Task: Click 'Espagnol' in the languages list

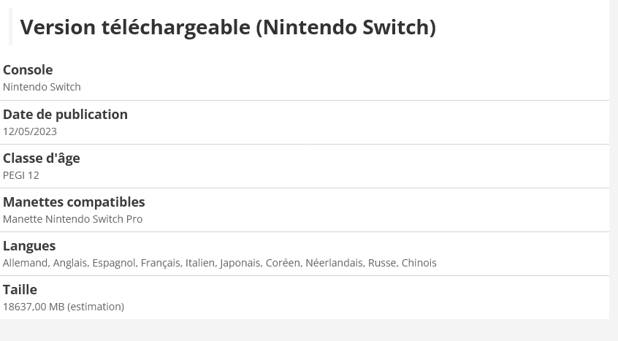Action: pos(113,263)
